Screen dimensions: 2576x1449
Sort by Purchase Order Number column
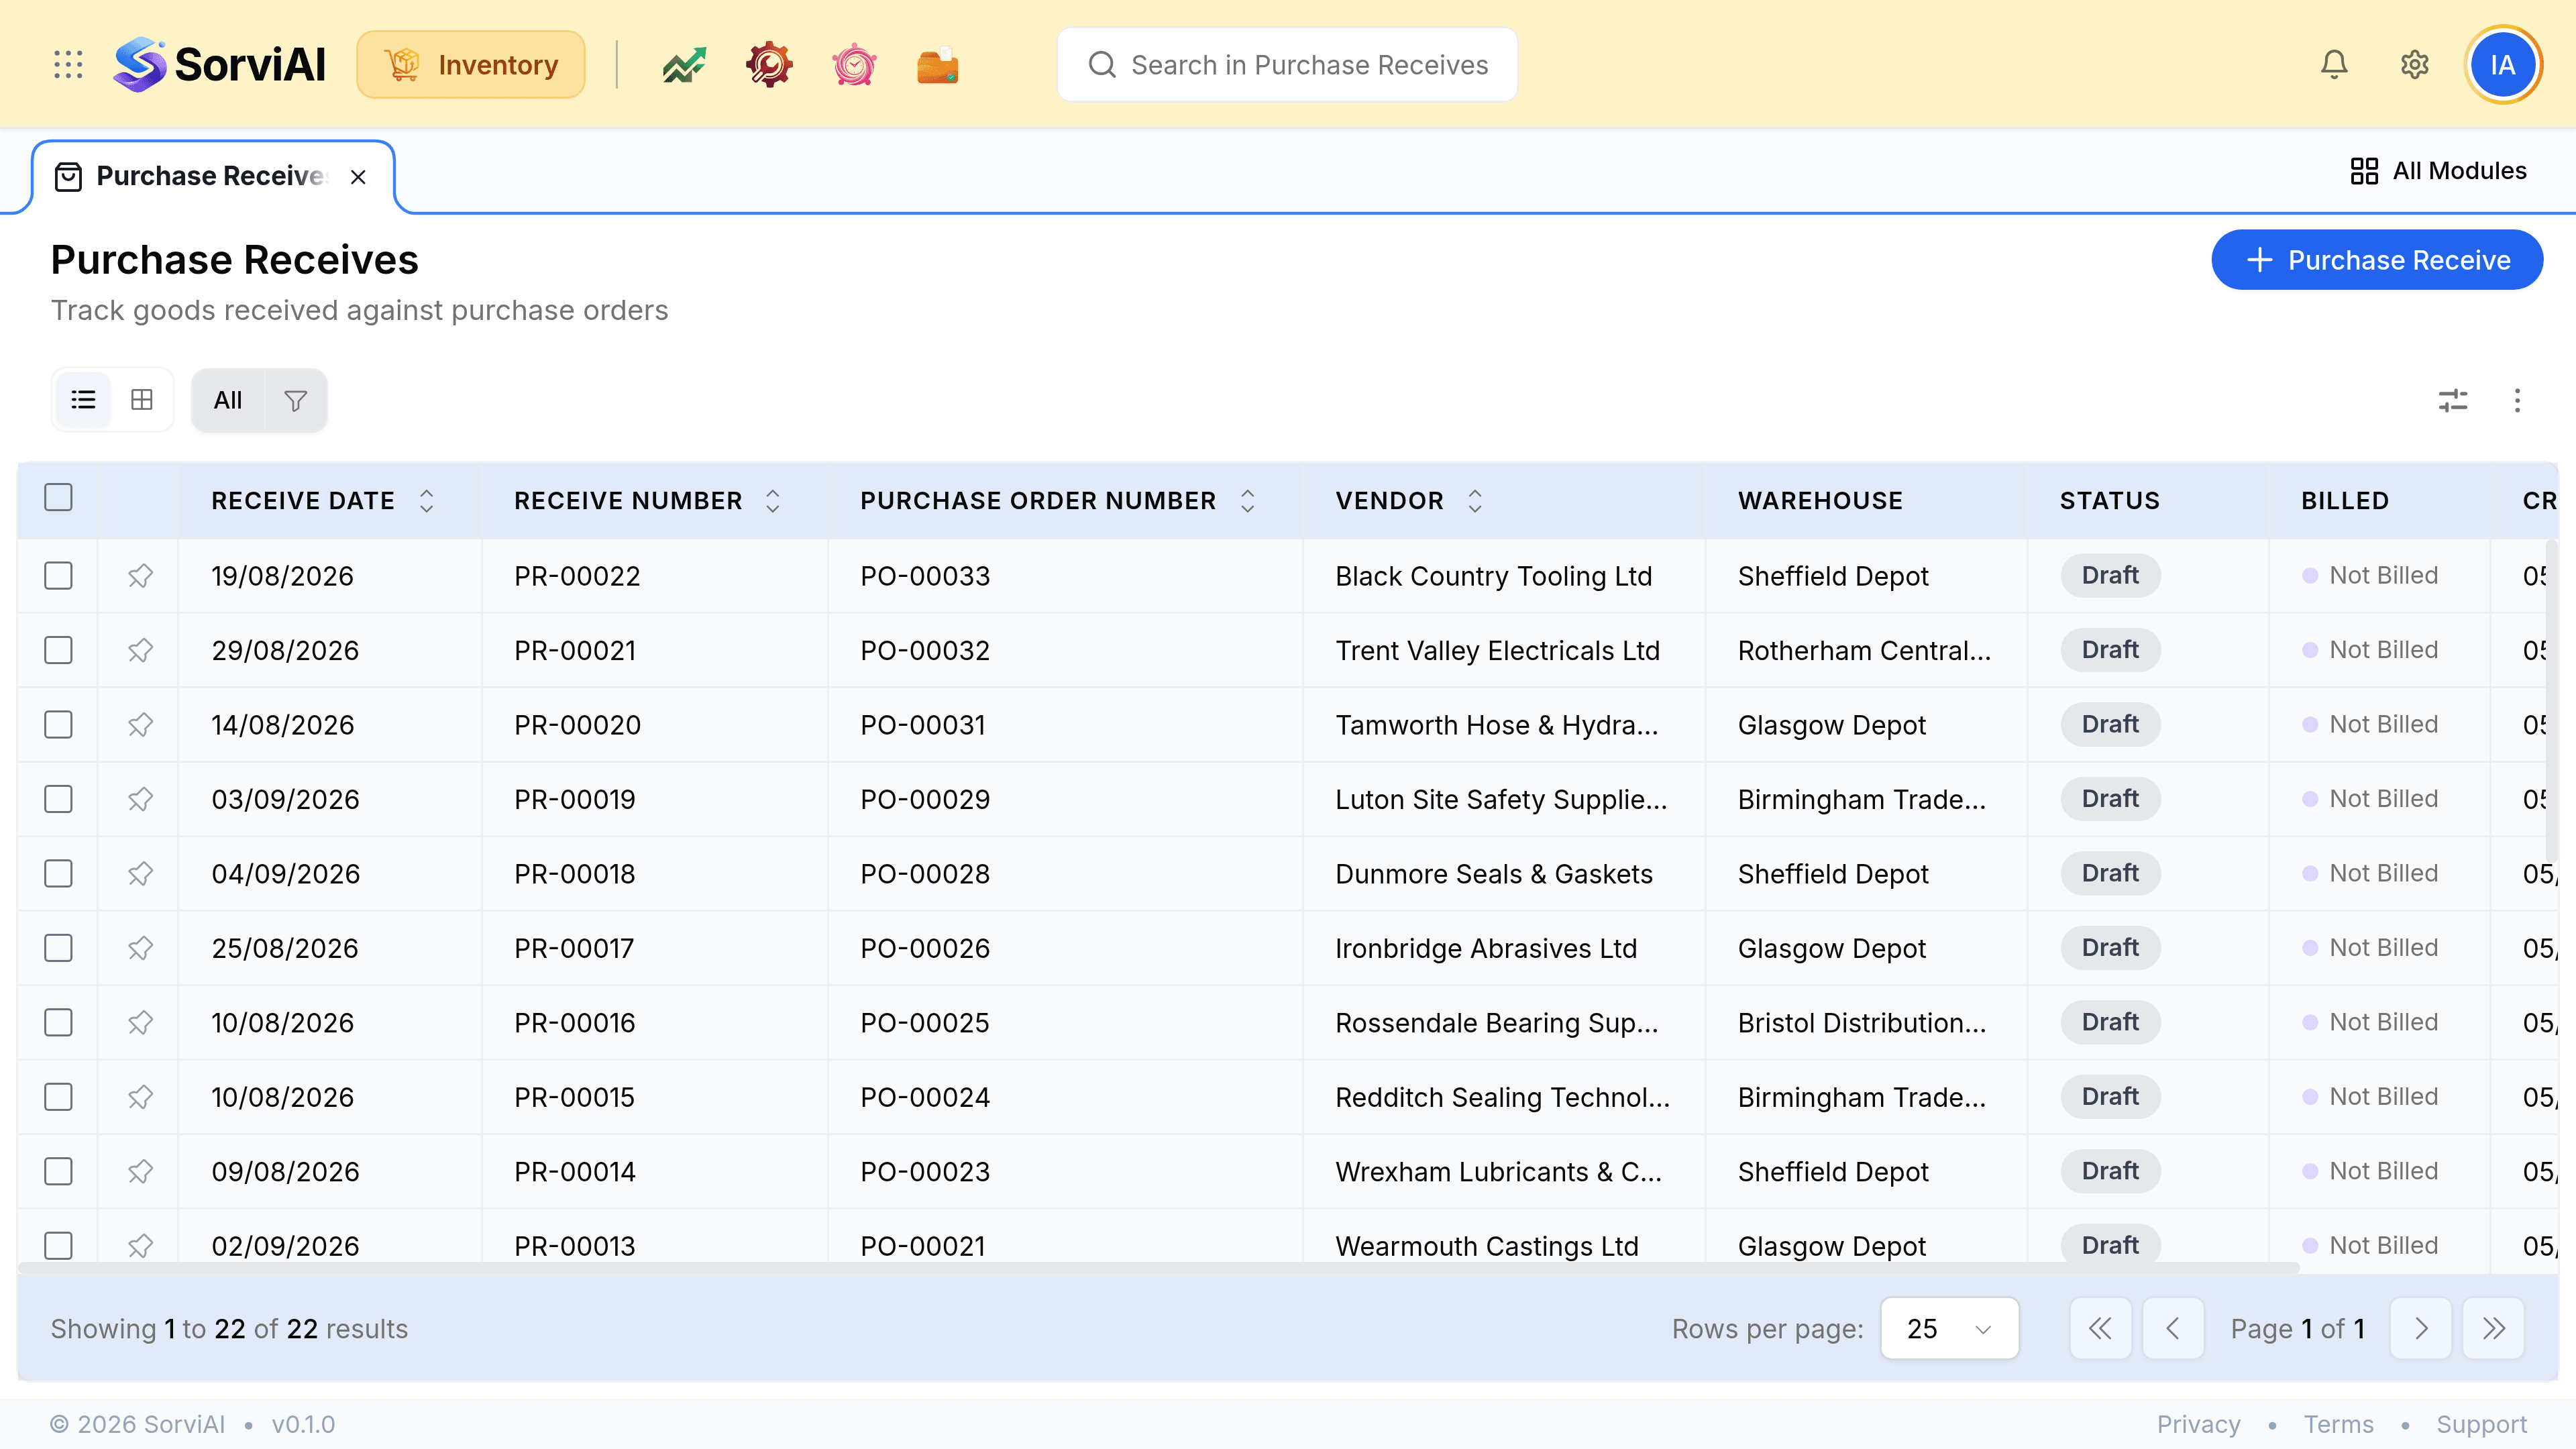(x=1247, y=501)
